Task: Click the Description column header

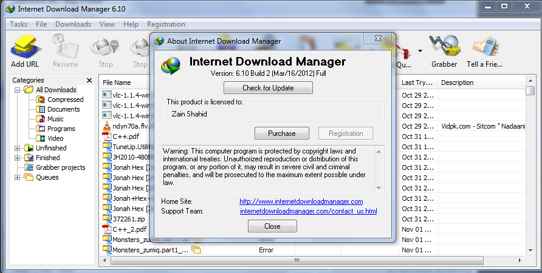Action: (458, 83)
